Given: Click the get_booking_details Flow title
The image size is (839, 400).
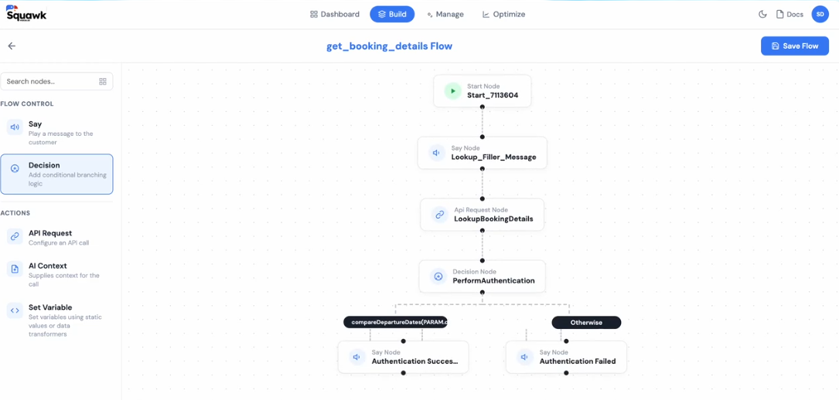Looking at the screenshot, I should 390,46.
